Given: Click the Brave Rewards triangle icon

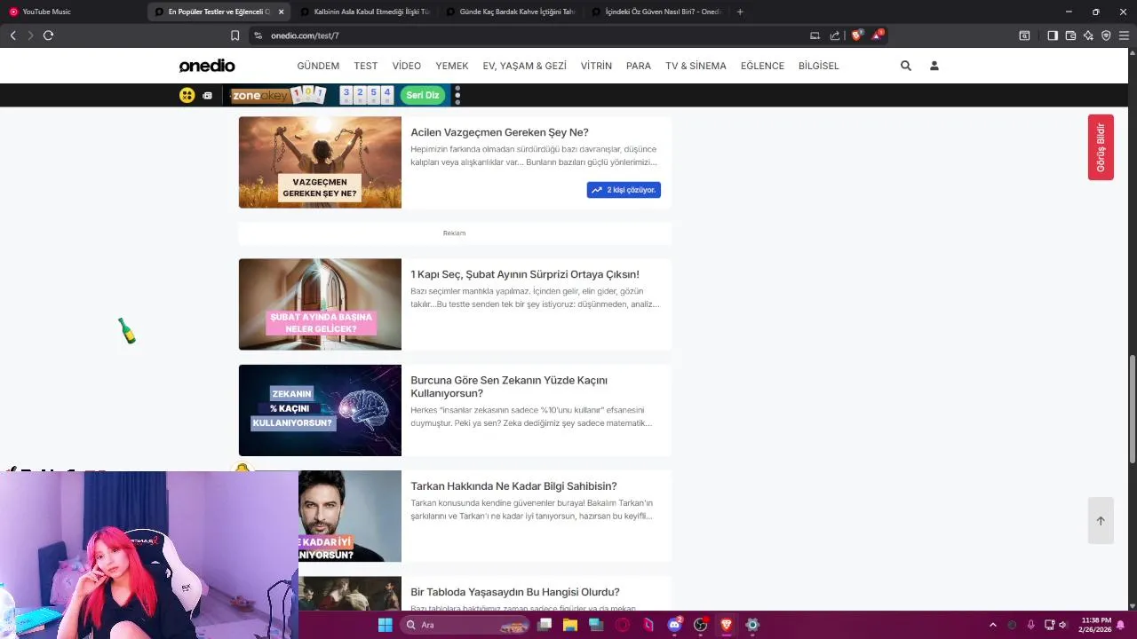Looking at the screenshot, I should tap(877, 35).
